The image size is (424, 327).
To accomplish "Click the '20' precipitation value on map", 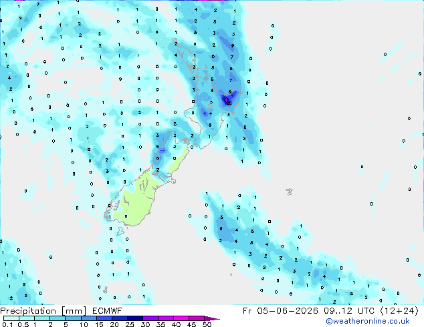I will pos(229,103).
